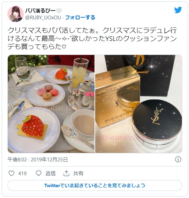Open the YSL cushion foundation photo
Screen dimensions: 189x198
tap(139, 104)
